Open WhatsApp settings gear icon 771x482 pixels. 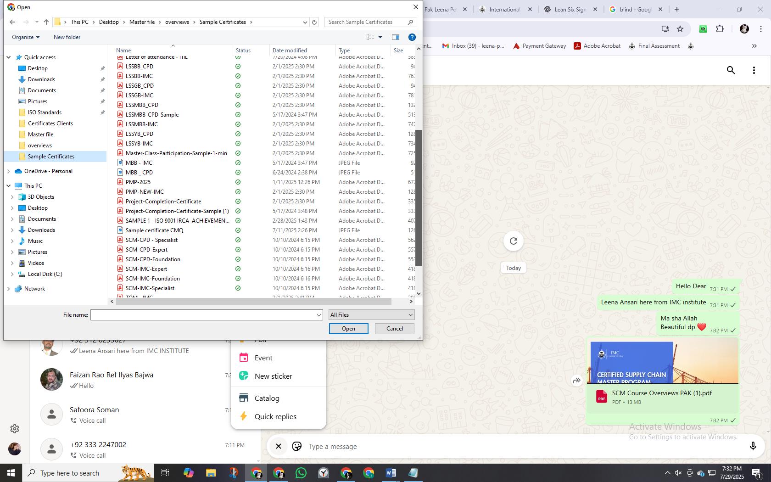15,429
